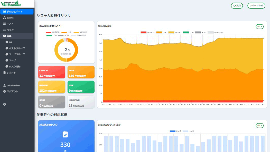Toggle CRITICAL series in the trend chart legend
Screen dimensions: 270x152
(148, 33)
